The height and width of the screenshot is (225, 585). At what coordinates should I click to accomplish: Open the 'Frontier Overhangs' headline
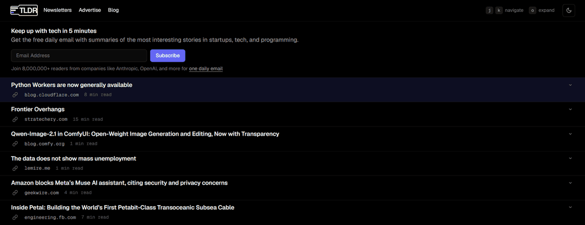click(38, 109)
